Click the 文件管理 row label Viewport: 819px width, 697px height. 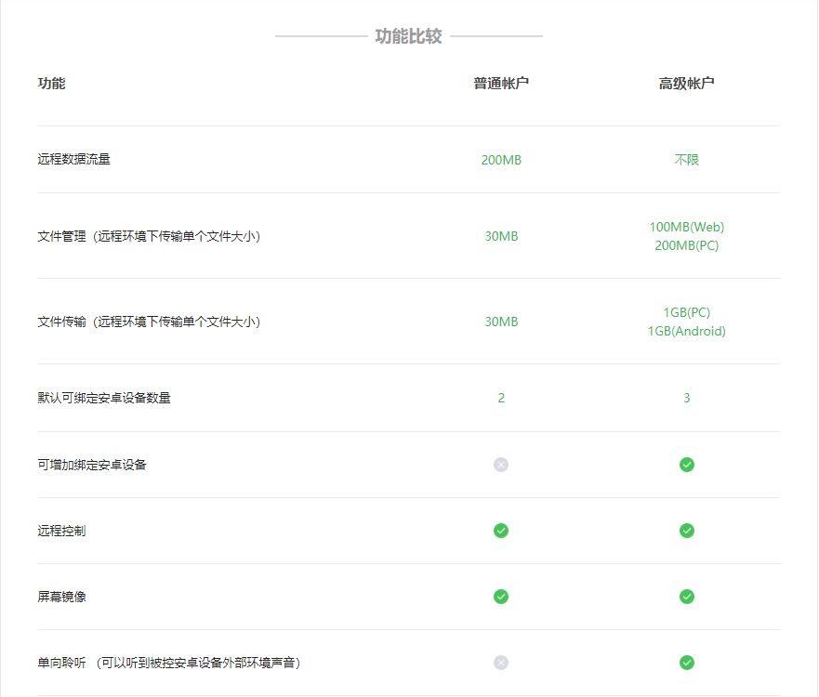(149, 236)
